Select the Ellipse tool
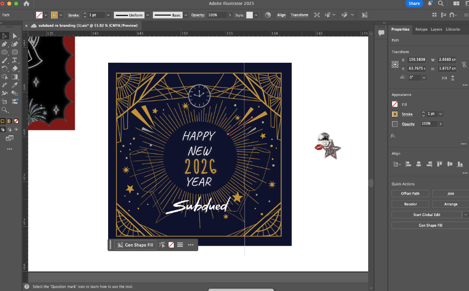Image resolution: width=469 pixels, height=291 pixels. 4,52
